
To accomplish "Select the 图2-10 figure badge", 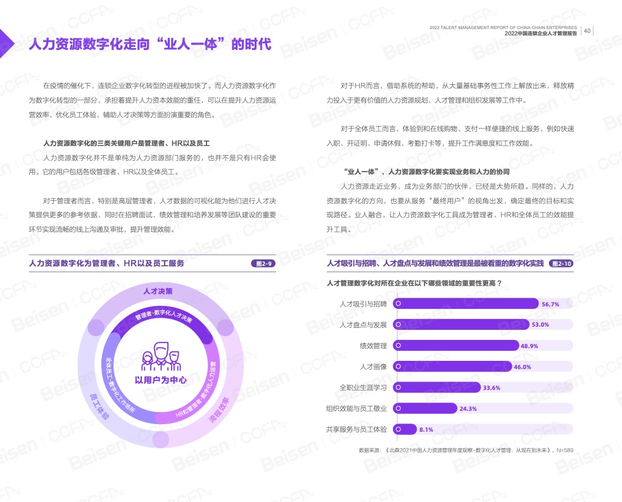I will (x=561, y=263).
